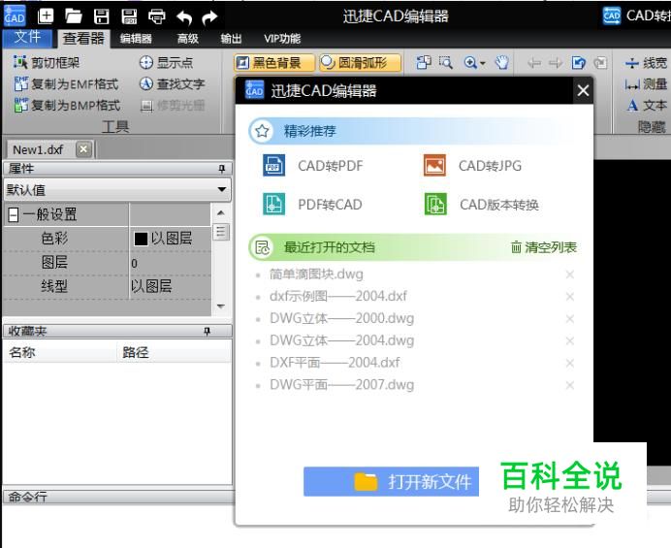Screen dimensions: 671x548
Task: Click the CAD版本转换 option
Action: 481,205
